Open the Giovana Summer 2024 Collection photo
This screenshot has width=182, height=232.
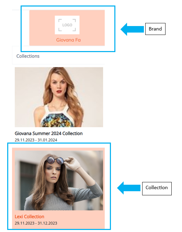tap(59, 97)
